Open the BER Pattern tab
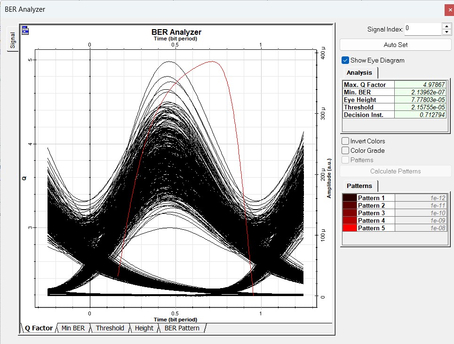The width and height of the screenshot is (454, 344). pos(181,328)
